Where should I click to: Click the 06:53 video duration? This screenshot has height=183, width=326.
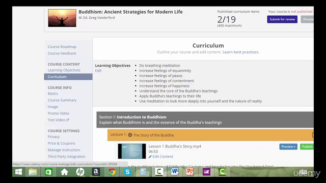pos(153,151)
